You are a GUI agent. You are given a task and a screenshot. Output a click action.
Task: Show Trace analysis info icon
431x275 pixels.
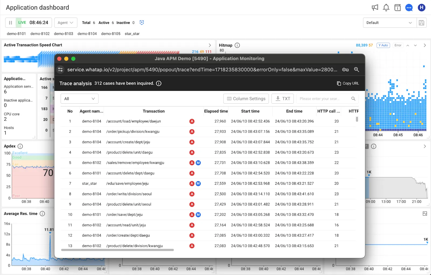[159, 84]
